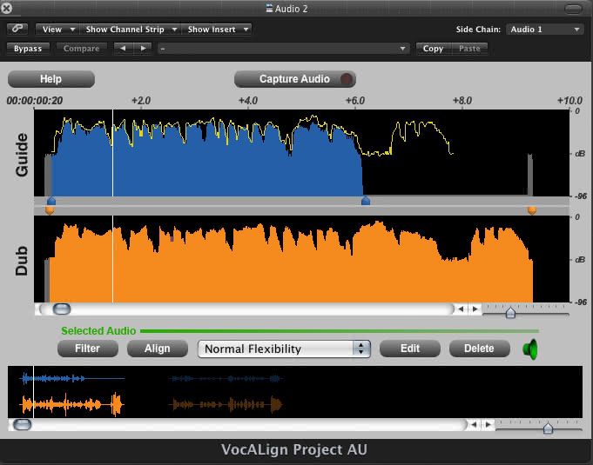Click the overview scrollbar thumb
This screenshot has height=465, width=593.
pyautogui.click(x=22, y=425)
